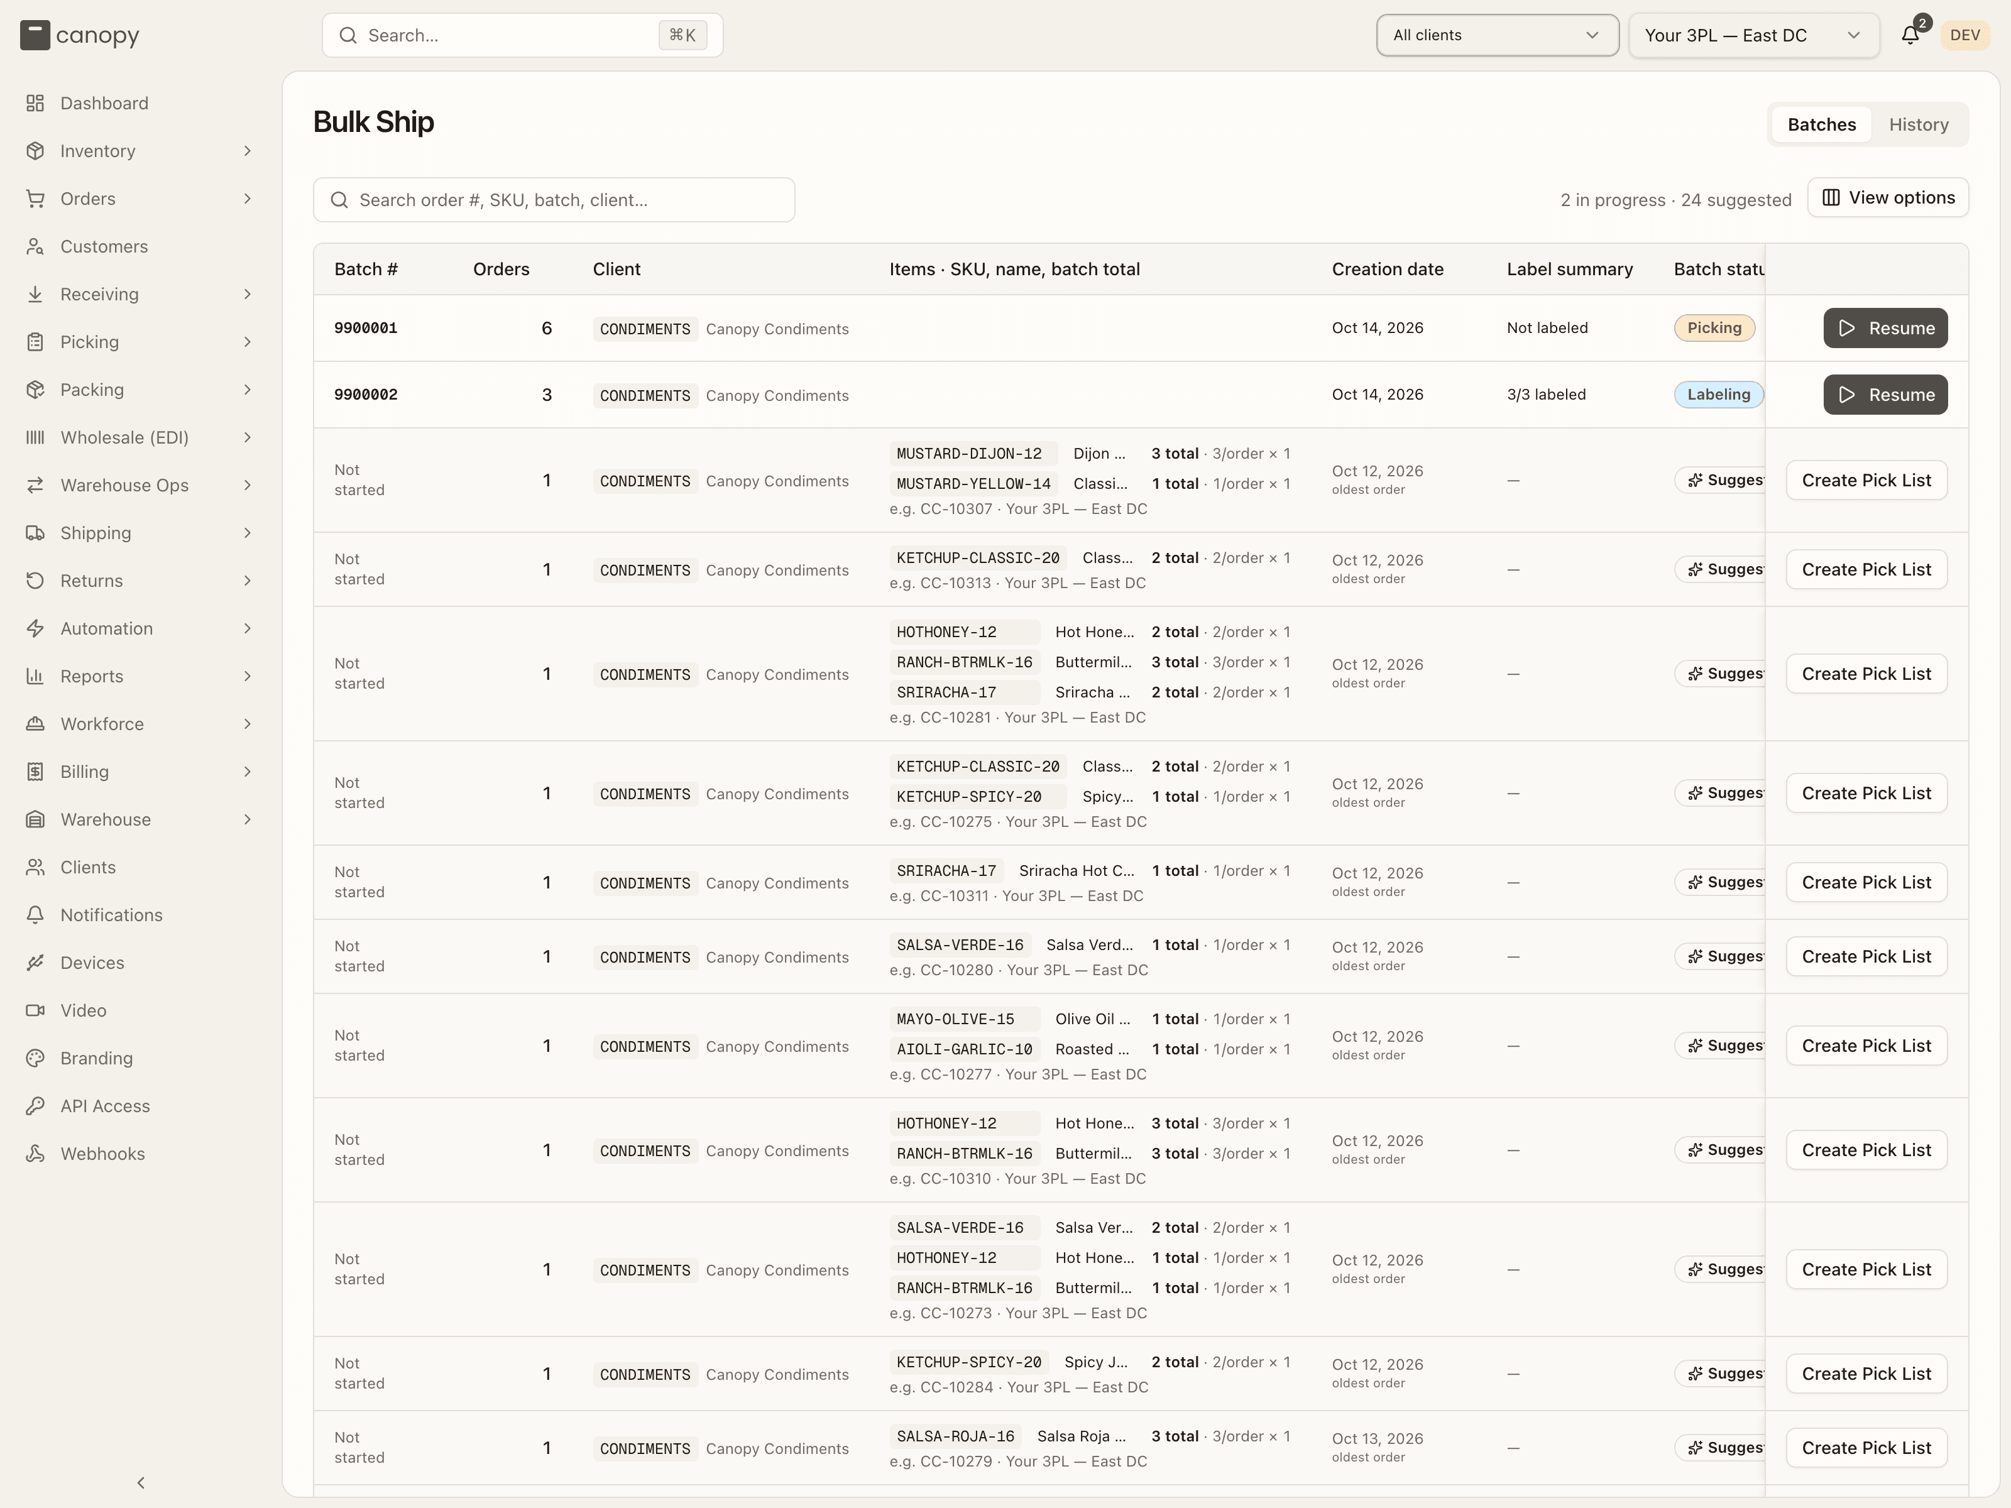Expand the Orders submenu chevron
Viewport: 2011px width, 1508px height.
[247, 198]
